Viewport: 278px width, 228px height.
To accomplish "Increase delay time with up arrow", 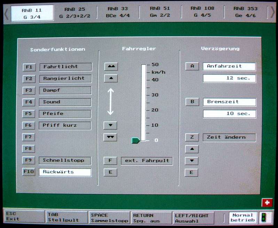I will tap(191, 149).
